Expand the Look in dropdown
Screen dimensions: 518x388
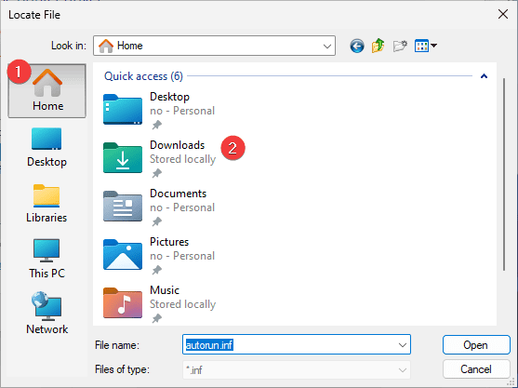[x=327, y=46]
